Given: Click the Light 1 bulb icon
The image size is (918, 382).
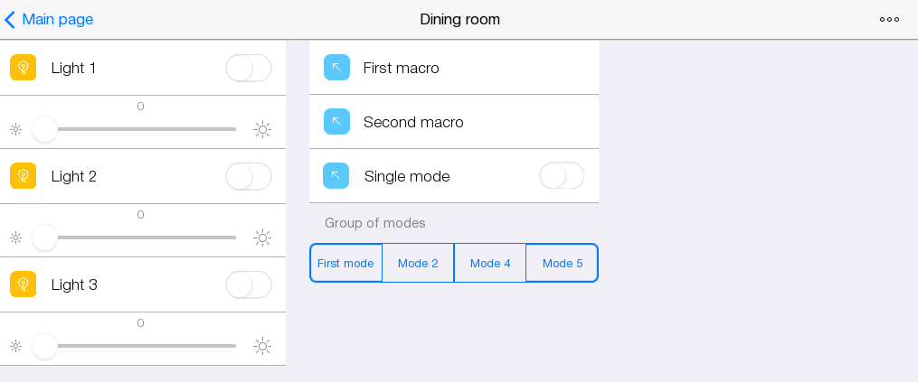Looking at the screenshot, I should tap(24, 68).
